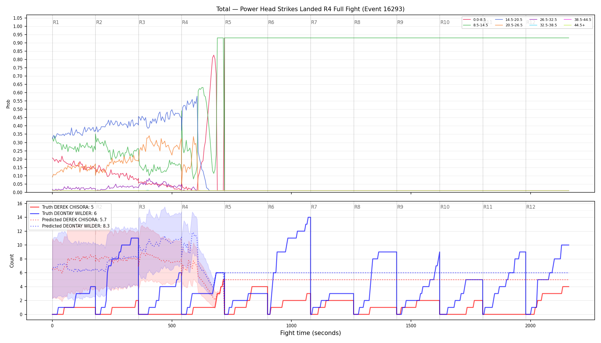Click the 0.50 tick on the Prob axis

coord(18,109)
